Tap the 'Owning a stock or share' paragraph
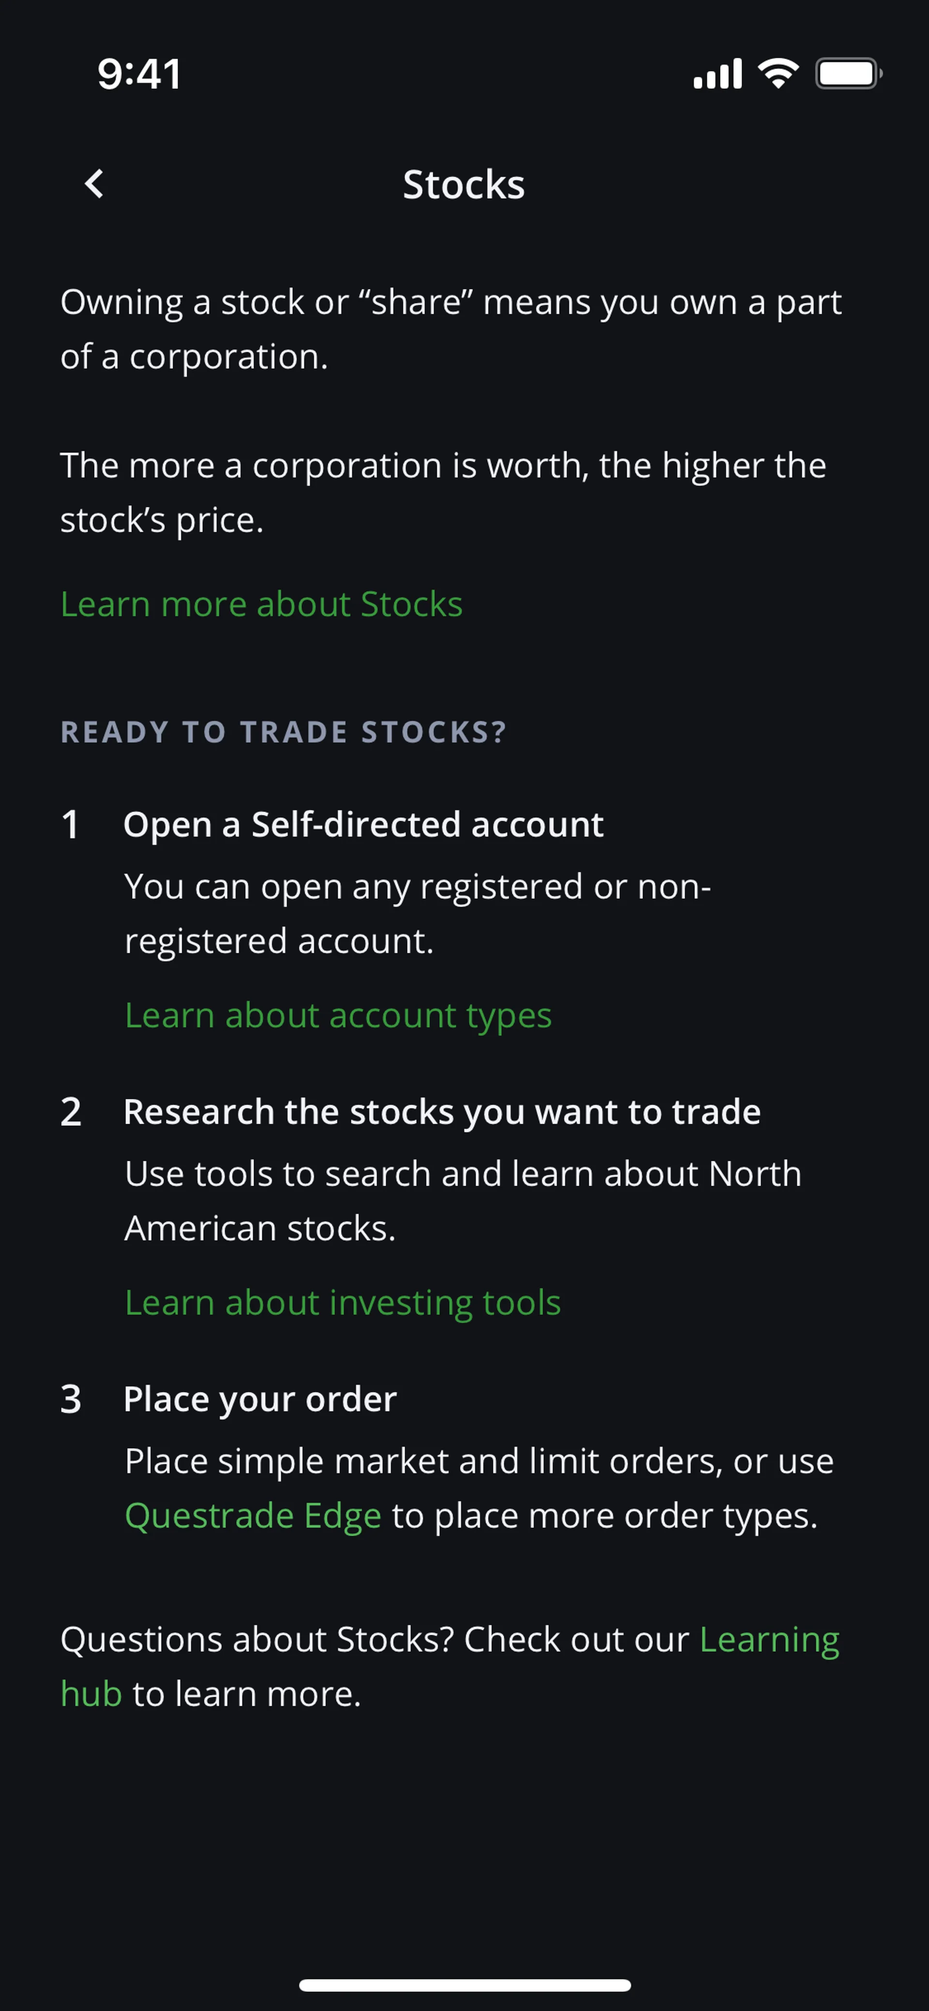Image resolution: width=929 pixels, height=2011 pixels. click(x=450, y=328)
